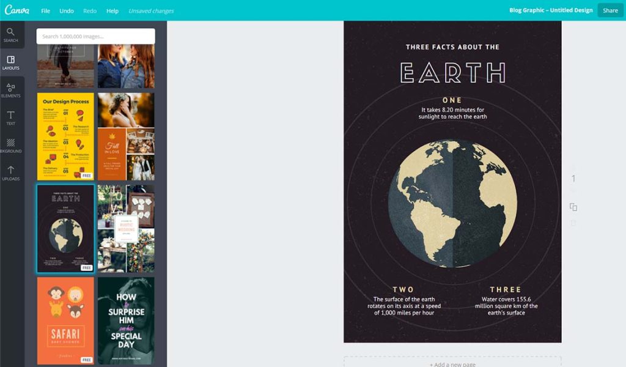The width and height of the screenshot is (626, 367).
Task: Select the October outfits layout thumbnail
Action: point(65,66)
